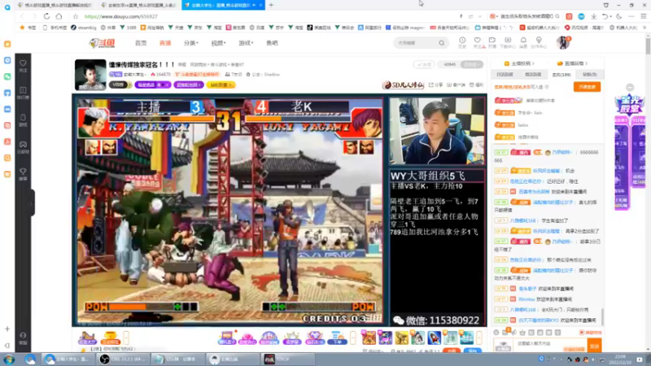Screen dimensions: 651x366
Task: Click the orange 发送 send button
Action: (x=594, y=346)
